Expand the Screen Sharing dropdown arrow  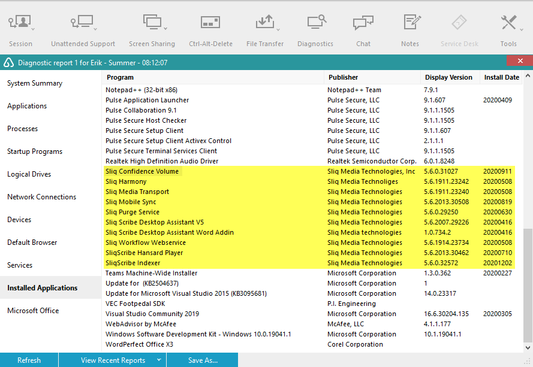click(x=165, y=29)
